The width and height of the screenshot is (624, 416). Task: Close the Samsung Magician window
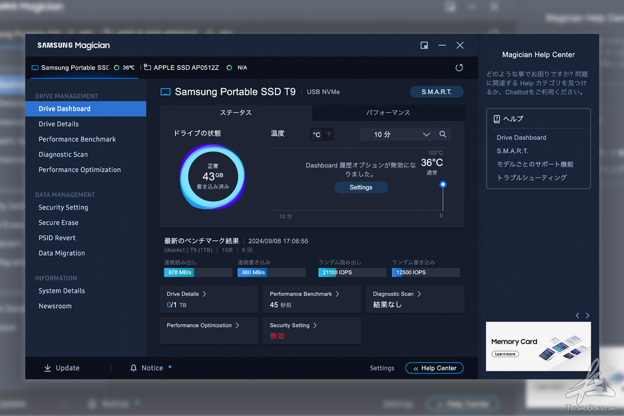[x=460, y=45]
